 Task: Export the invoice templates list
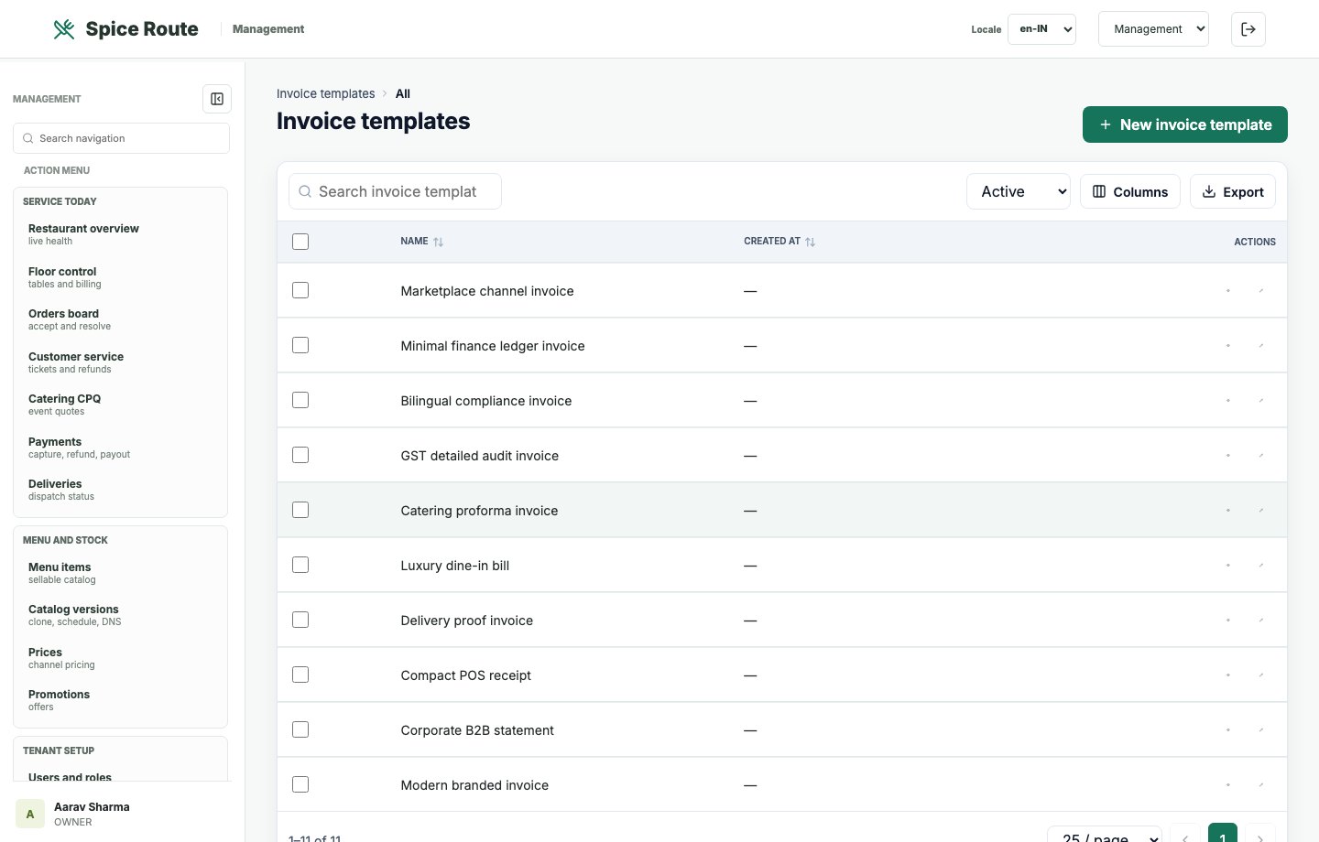click(1233, 191)
